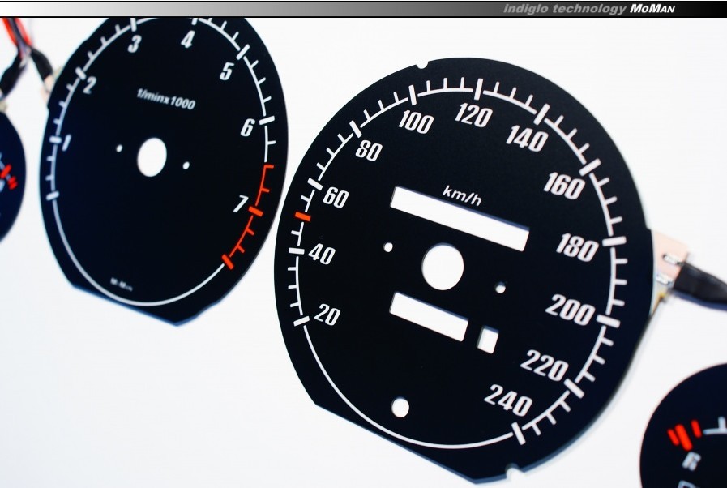Viewport: 727px width, 488px height.
Task: Click the "100" speedometer number
Action: 416,122
